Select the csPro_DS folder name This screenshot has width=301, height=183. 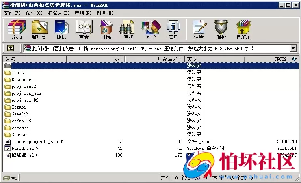21,121
